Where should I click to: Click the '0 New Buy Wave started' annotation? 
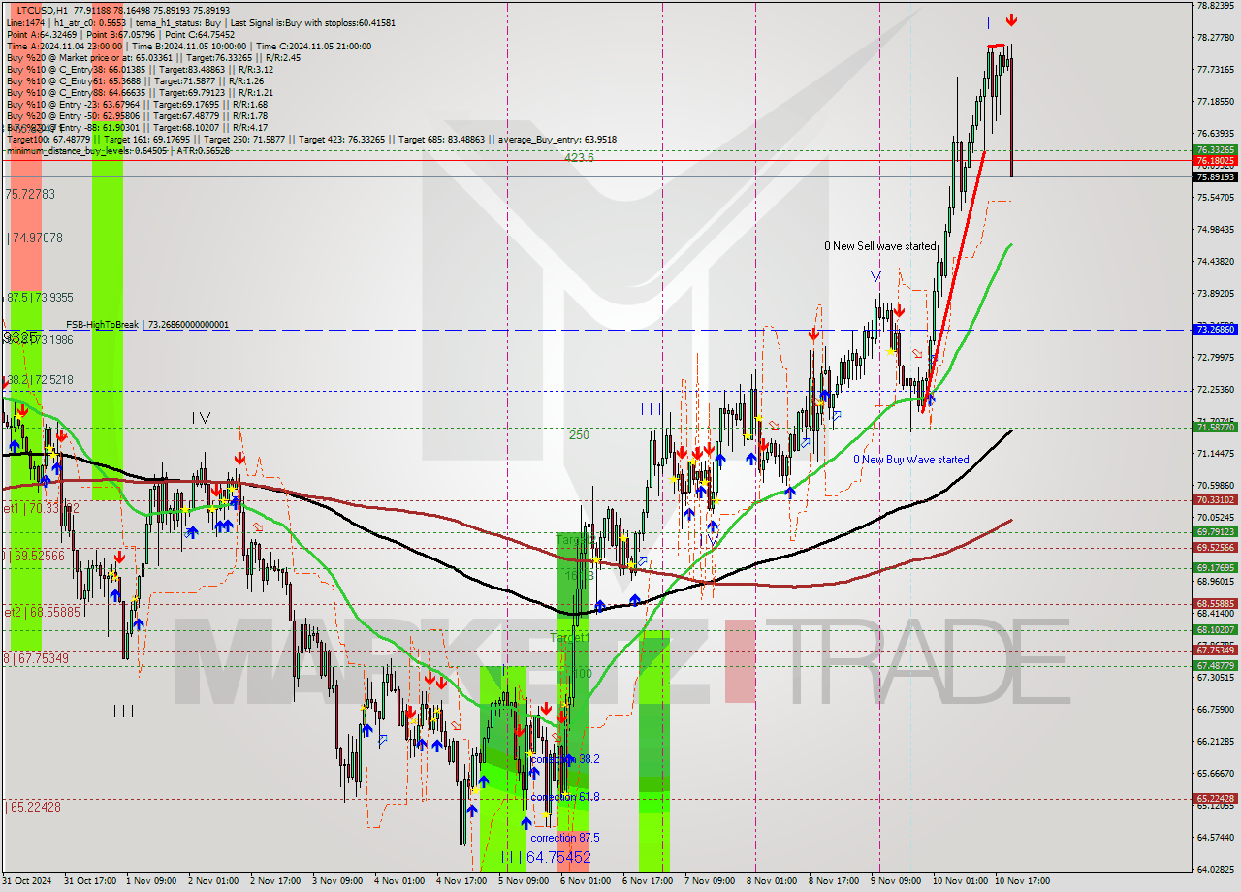point(910,460)
